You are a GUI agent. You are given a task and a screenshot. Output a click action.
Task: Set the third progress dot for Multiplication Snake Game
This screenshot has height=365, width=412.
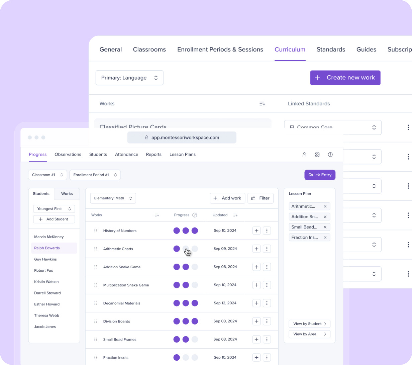(x=195, y=285)
